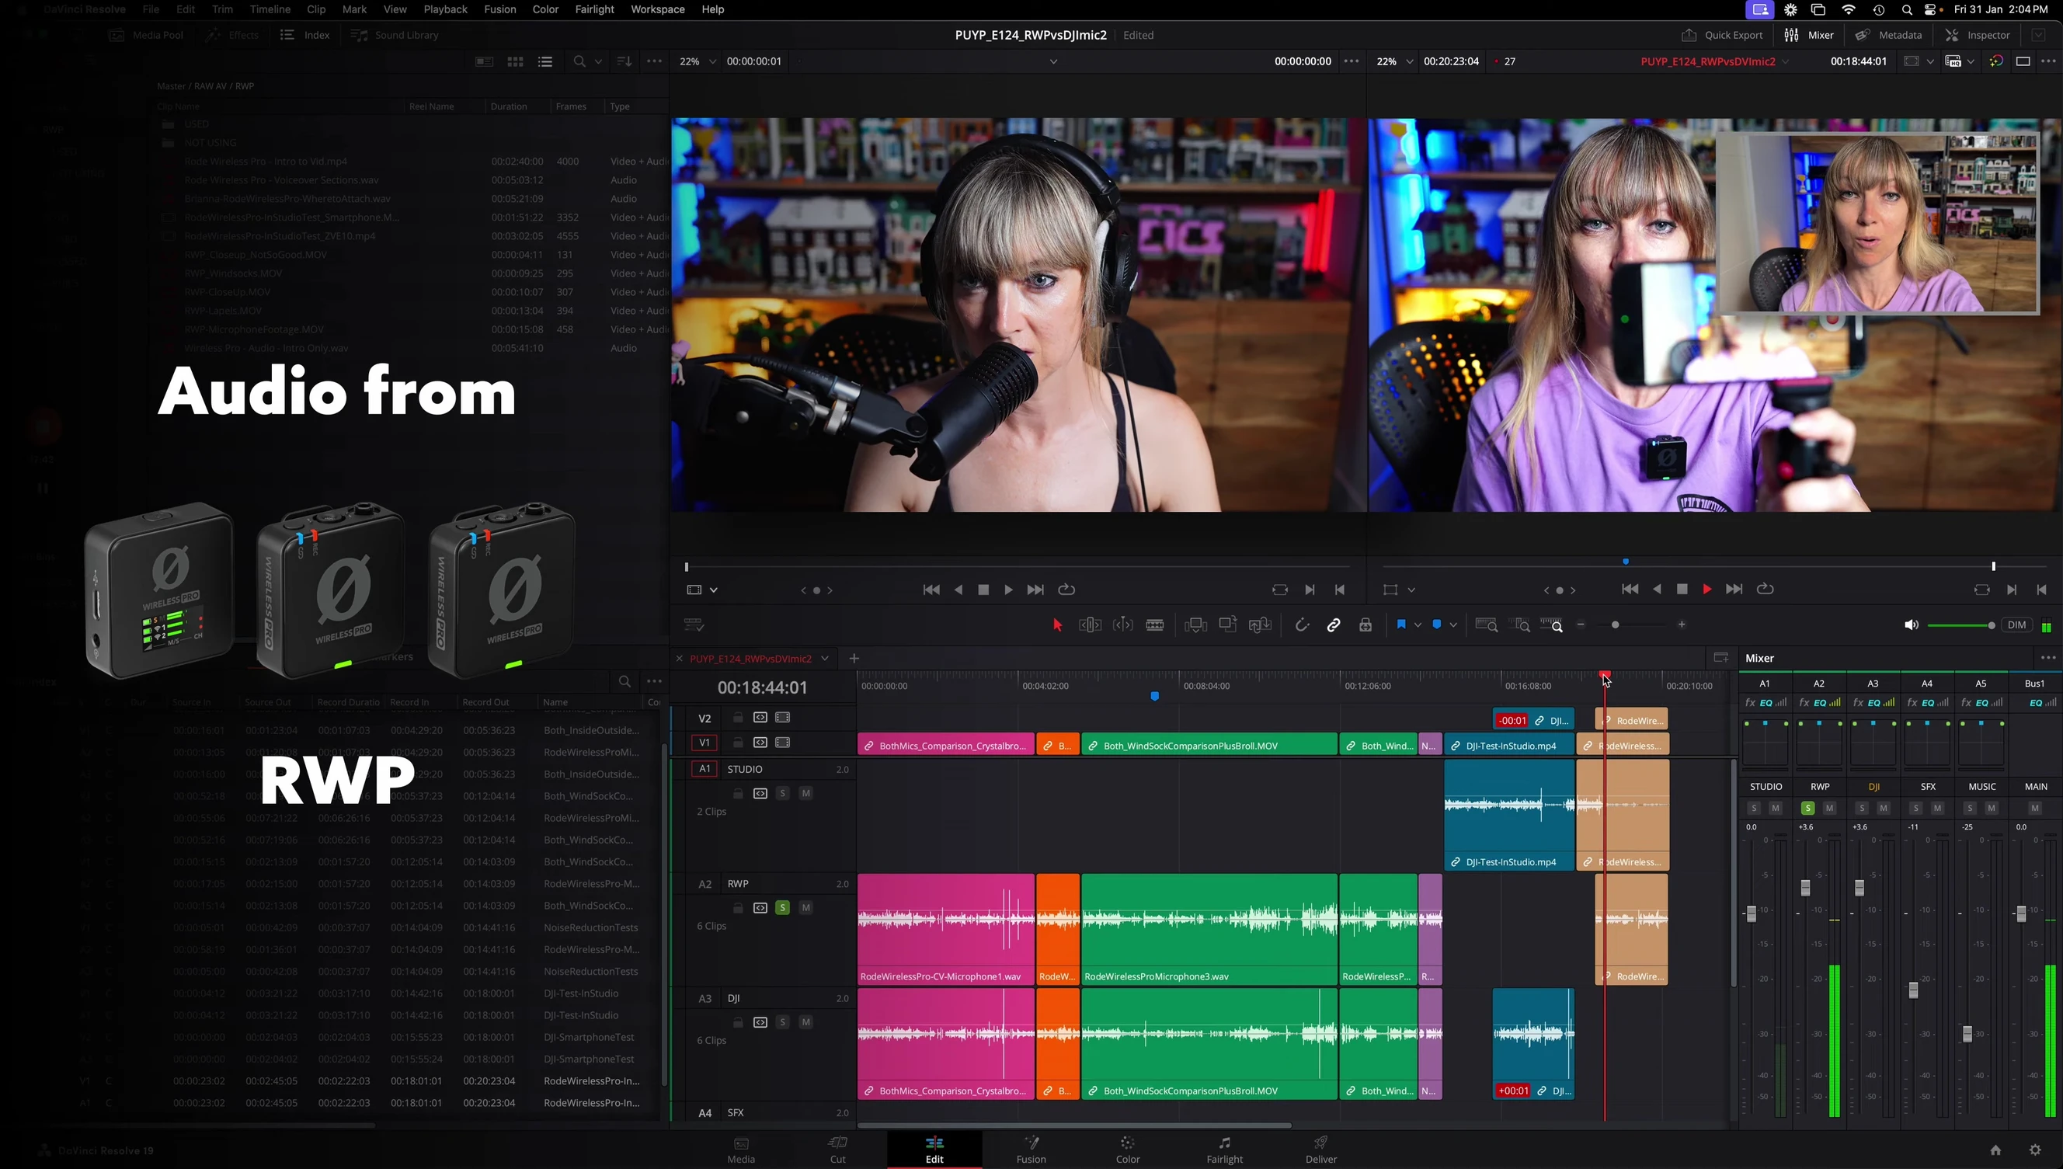
Task: Toggle Linked Selection chain icon
Action: [1334, 625]
